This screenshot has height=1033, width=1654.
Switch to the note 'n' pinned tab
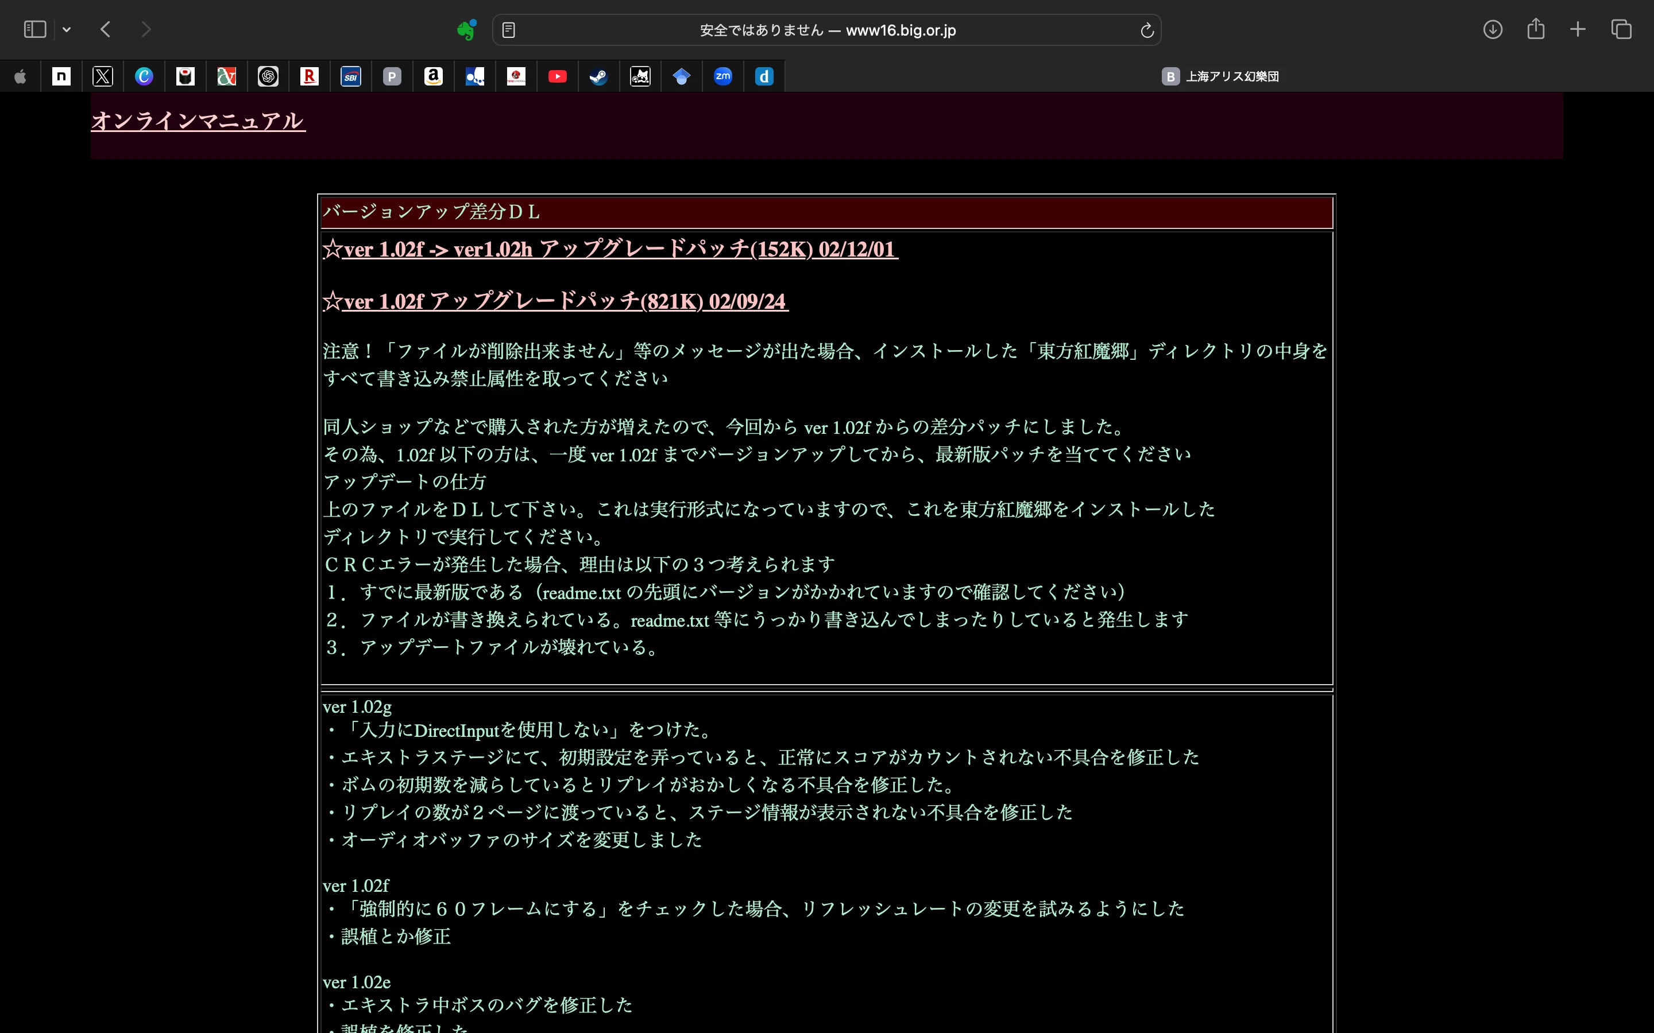pyautogui.click(x=61, y=76)
